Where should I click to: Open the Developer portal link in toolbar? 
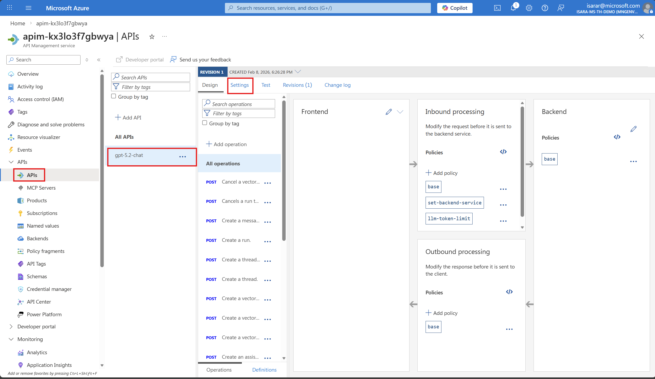pyautogui.click(x=140, y=60)
